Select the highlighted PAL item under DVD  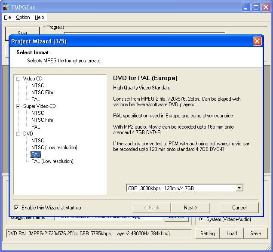click(x=36, y=154)
